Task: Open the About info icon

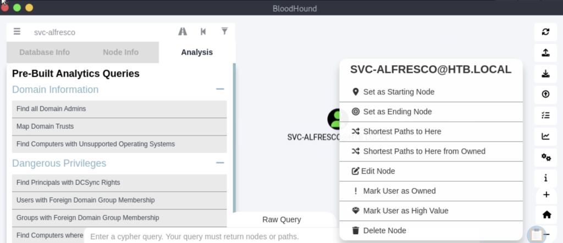Action: 545,178
